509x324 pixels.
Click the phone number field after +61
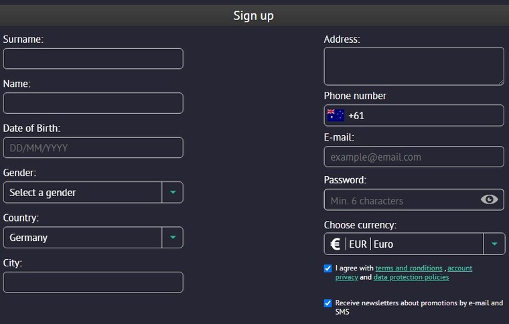click(x=433, y=115)
